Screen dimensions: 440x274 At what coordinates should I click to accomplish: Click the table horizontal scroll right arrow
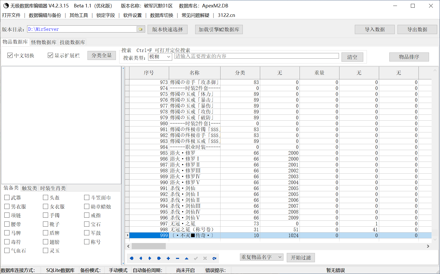[x=428, y=246]
